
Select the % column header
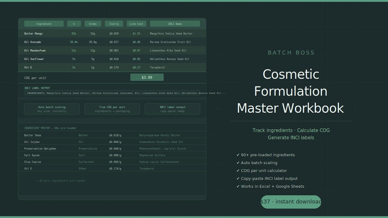(74, 24)
